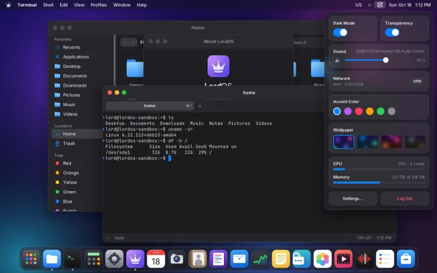Select the purple accent color

(348, 112)
